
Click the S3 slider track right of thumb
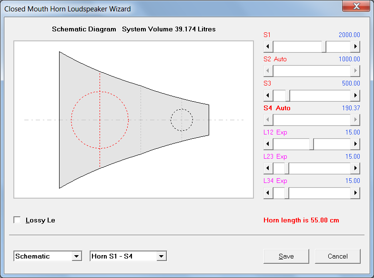(x=320, y=96)
